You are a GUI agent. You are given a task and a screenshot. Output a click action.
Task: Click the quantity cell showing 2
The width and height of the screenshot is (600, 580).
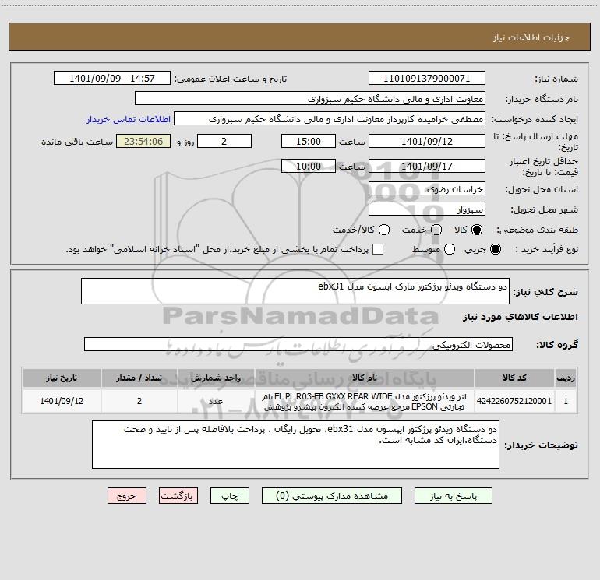tap(139, 401)
